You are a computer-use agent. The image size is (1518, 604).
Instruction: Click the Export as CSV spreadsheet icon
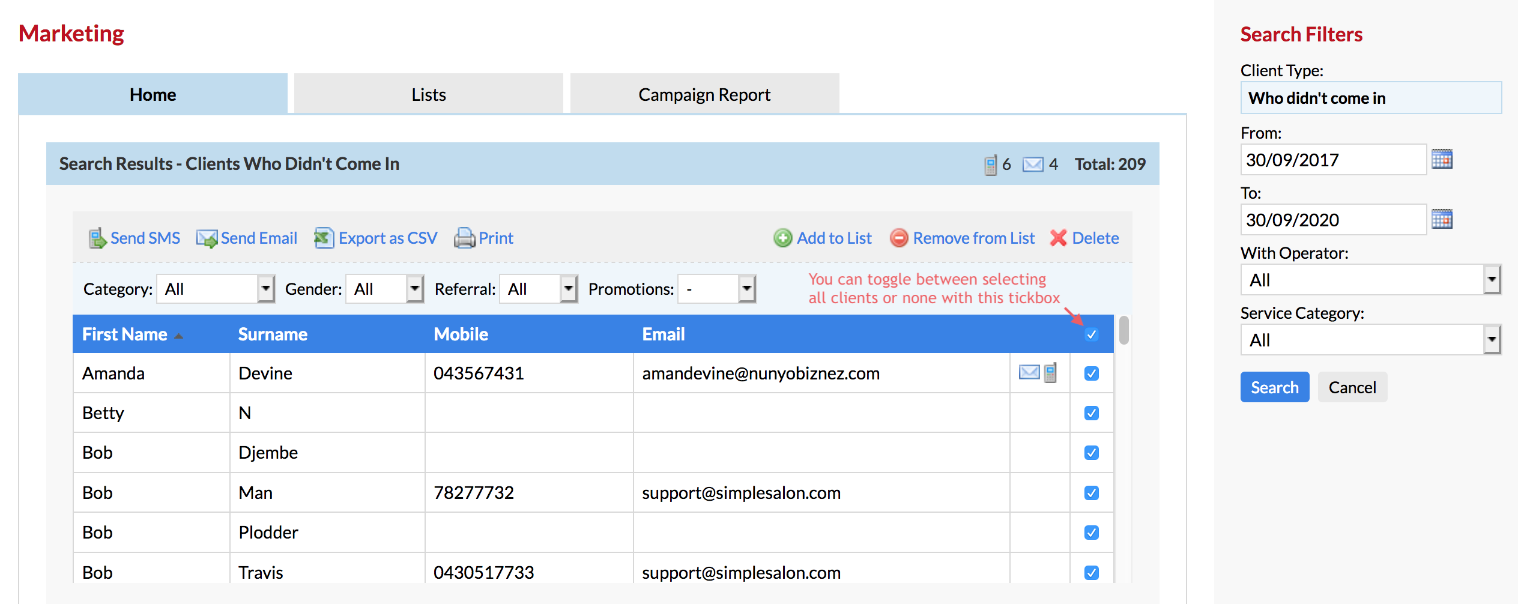click(324, 238)
